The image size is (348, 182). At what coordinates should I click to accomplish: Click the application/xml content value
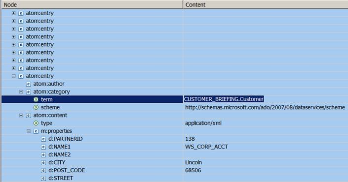[x=203, y=123]
